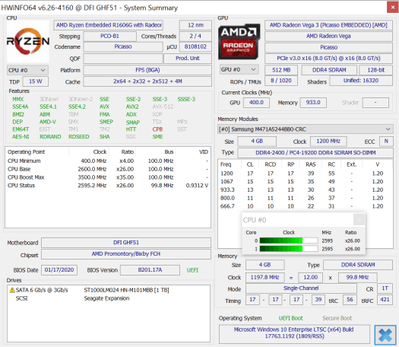
Task: Open the GPU #0 selector dropdown
Action: (x=239, y=69)
